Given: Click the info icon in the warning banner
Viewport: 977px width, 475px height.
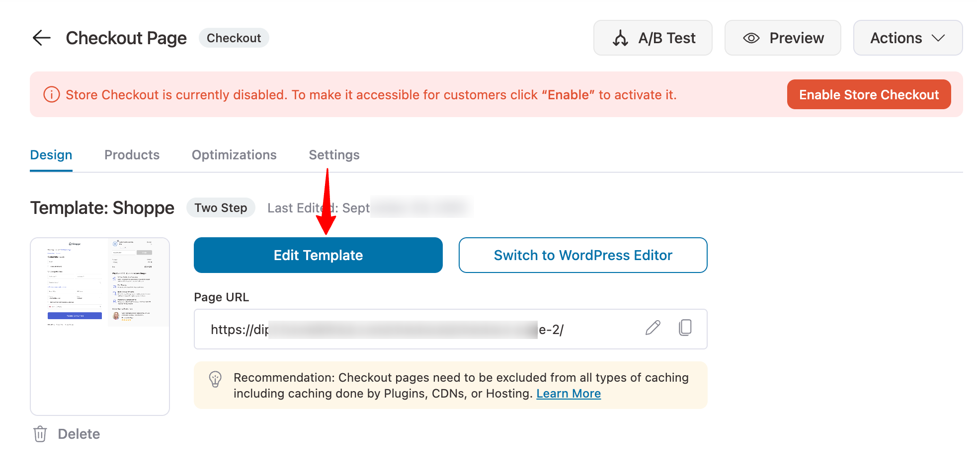Looking at the screenshot, I should pos(52,94).
